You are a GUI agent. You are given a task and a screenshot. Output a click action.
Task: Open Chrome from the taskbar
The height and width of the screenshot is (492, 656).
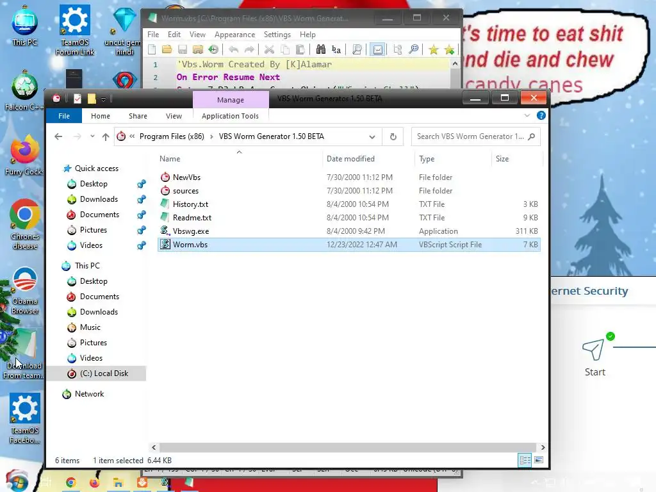70,482
